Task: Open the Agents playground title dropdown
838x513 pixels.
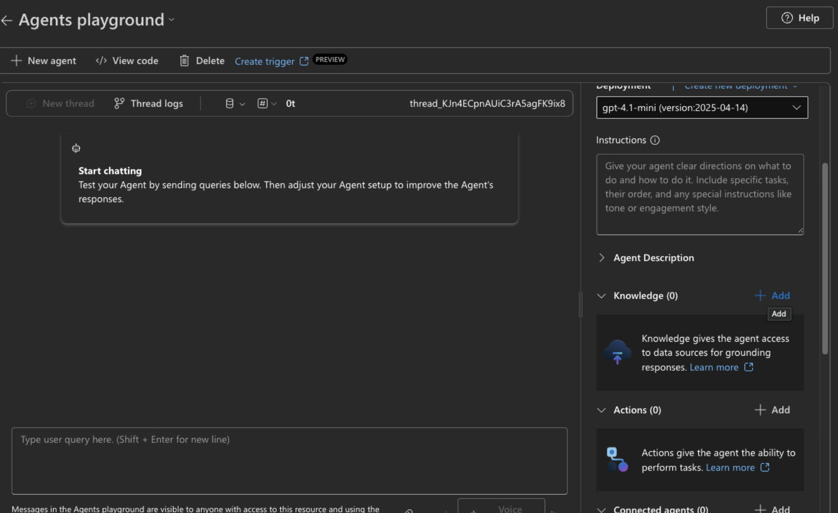Action: (171, 20)
